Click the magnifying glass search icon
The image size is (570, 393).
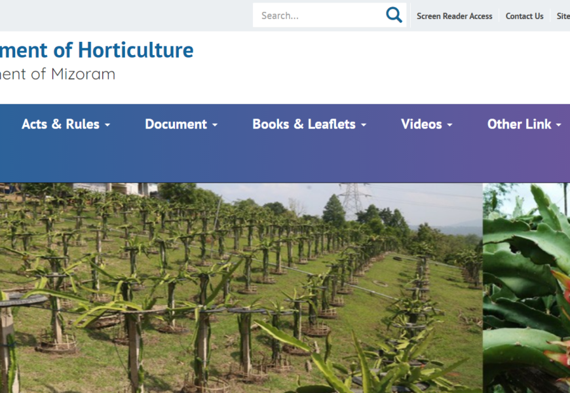click(x=394, y=15)
